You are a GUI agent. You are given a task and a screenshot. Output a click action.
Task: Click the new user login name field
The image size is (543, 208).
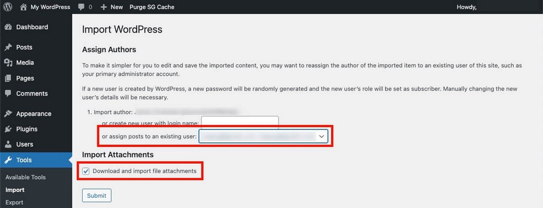[240, 122]
